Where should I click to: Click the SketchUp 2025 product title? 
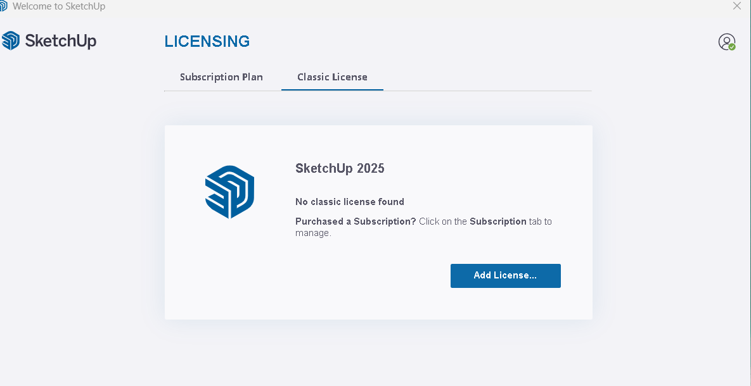tap(340, 168)
